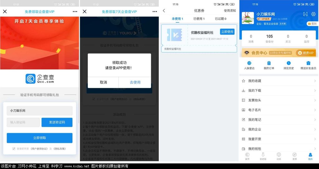The height and width of the screenshot is (169, 319).
Task: Click the VIP会员 badge
Action: pyautogui.click(x=264, y=19)
